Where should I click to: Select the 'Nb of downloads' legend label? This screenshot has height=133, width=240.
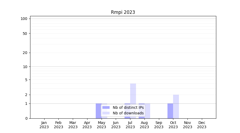(x=128, y=113)
